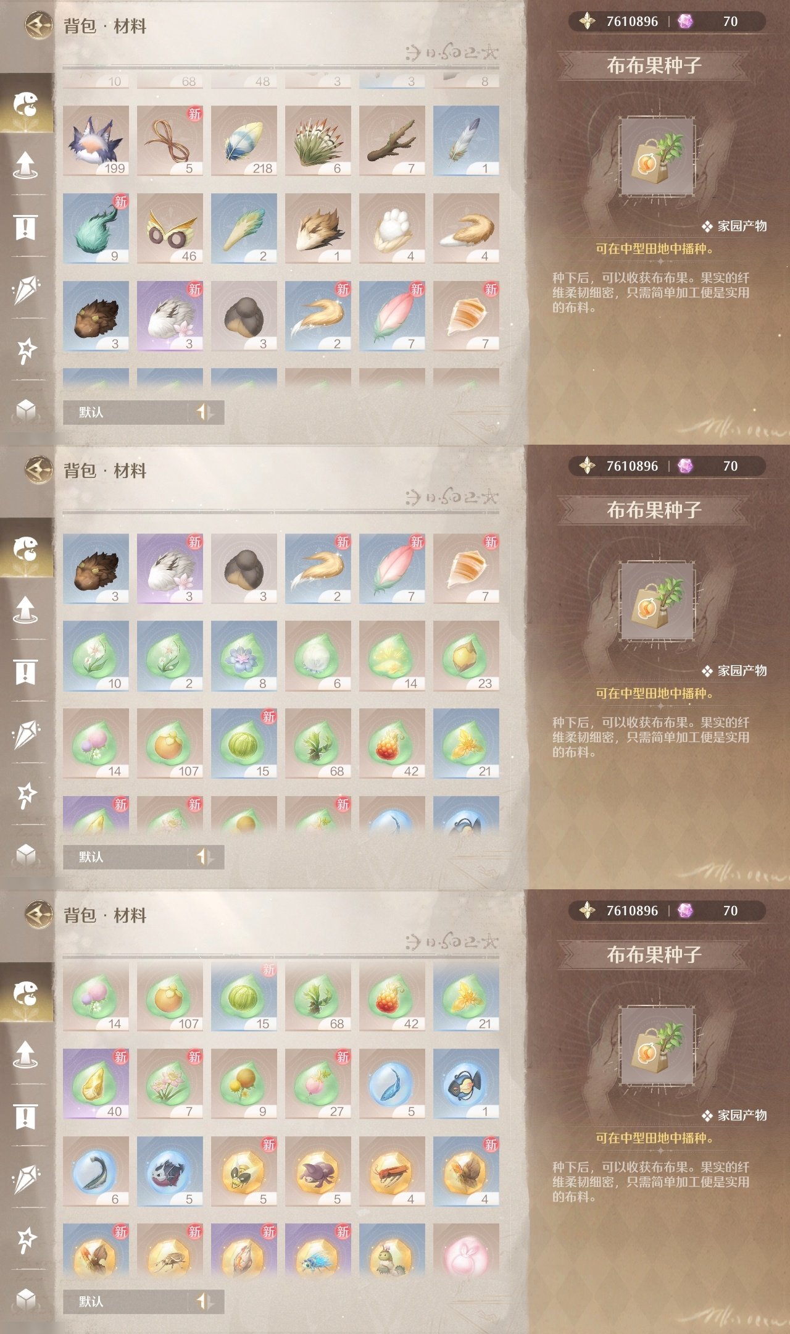Select the white lily seed with count 10

click(96, 656)
